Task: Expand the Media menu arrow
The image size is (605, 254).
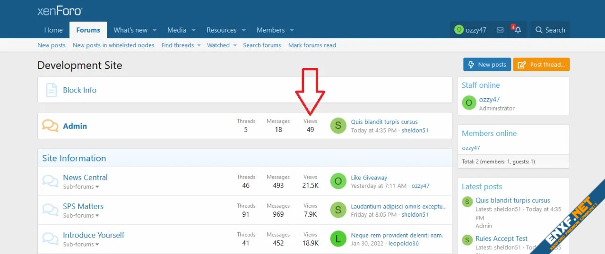Action: point(193,30)
